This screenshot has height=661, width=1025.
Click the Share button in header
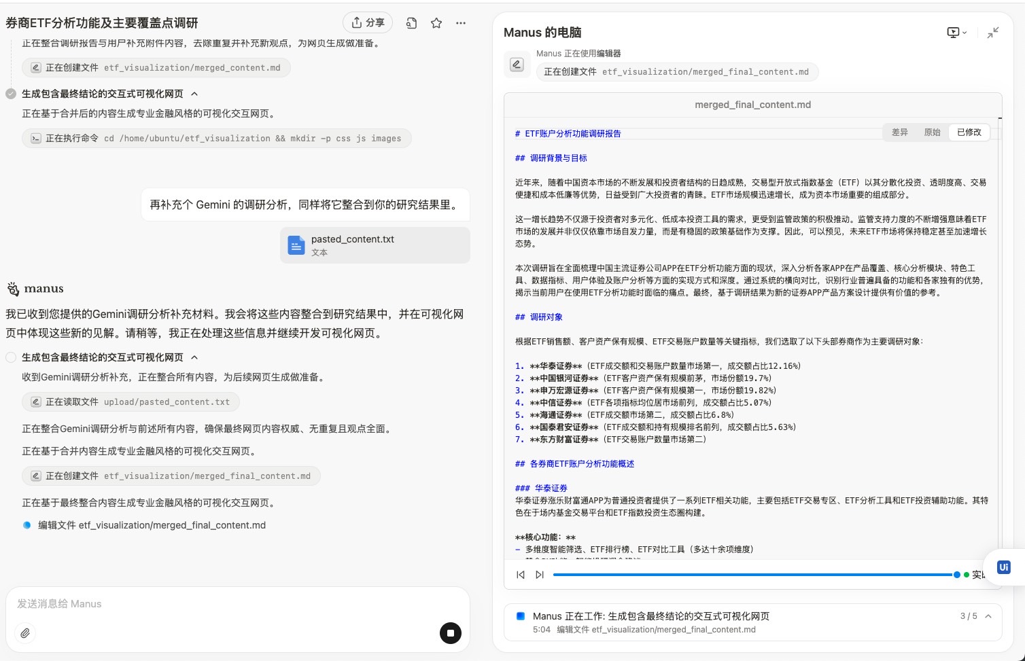[x=368, y=23]
